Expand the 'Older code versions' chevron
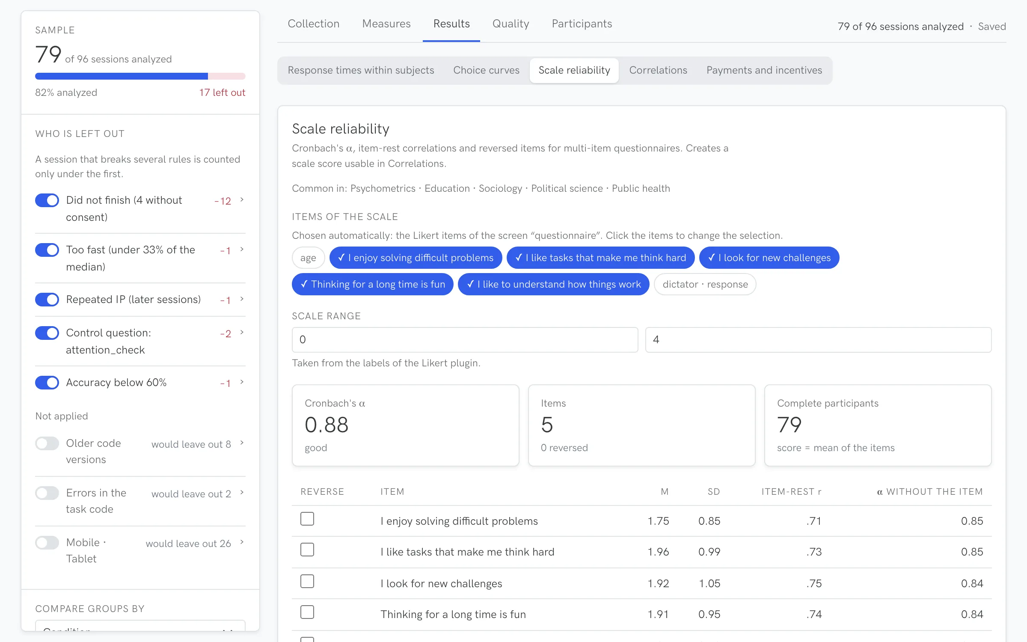 (242, 443)
